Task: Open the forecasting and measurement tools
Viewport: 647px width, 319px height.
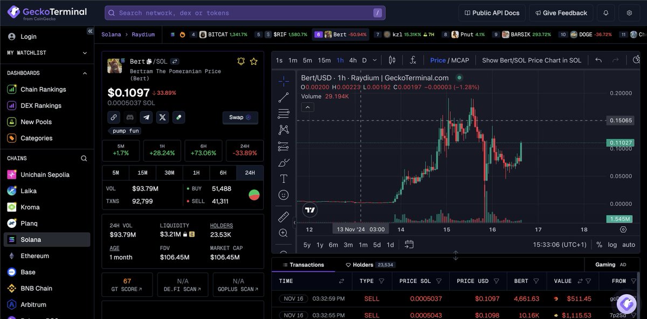Action: (284, 146)
